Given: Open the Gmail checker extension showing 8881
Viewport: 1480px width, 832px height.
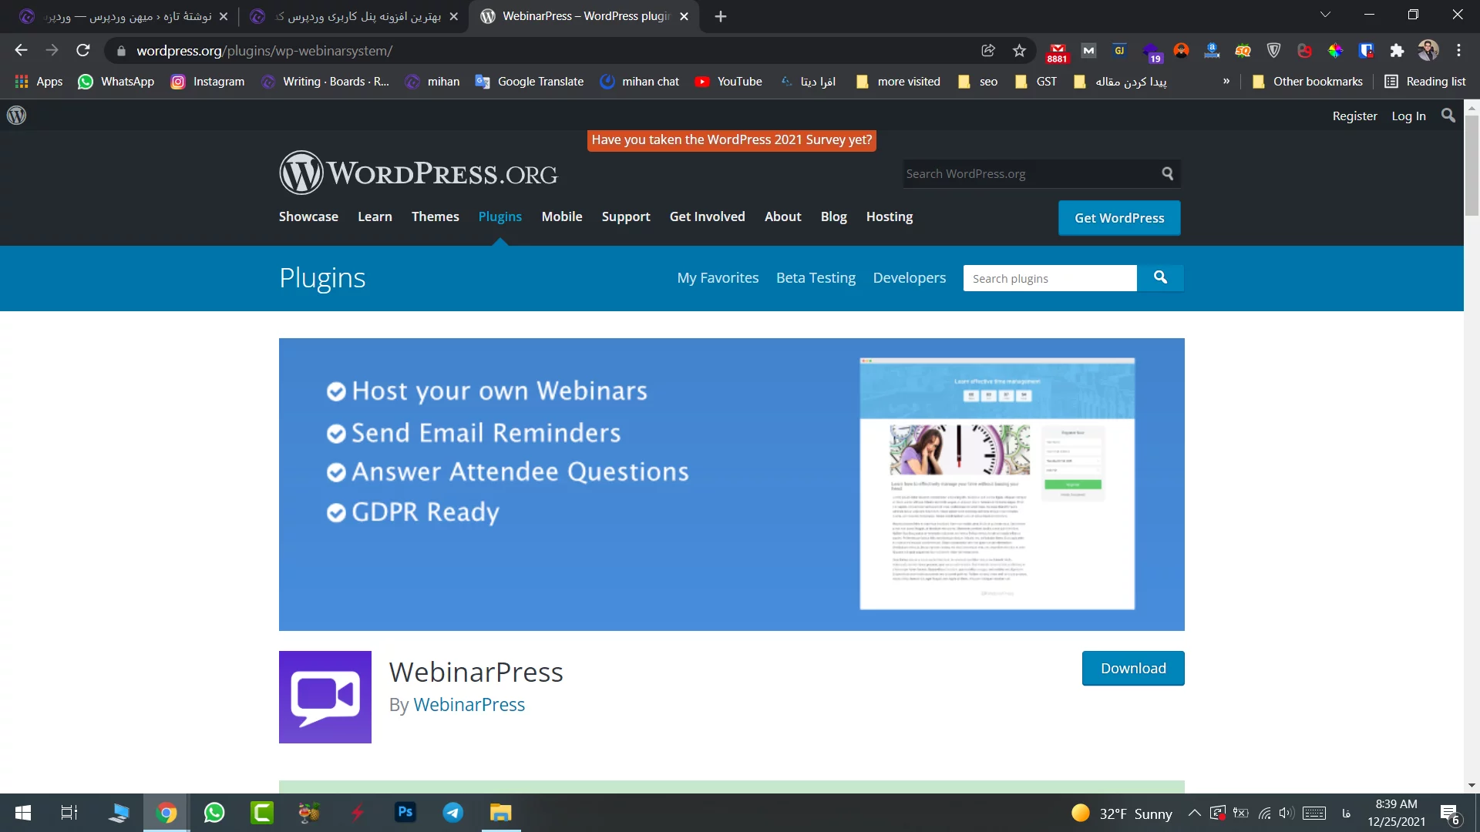Looking at the screenshot, I should (1057, 51).
